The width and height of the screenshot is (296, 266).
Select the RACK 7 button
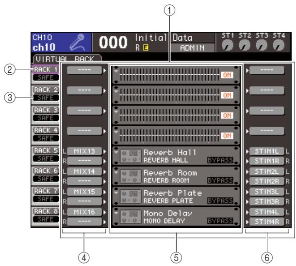[46, 191]
